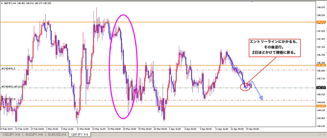
Task: Click the 147.820 price scale label
Action: click(x=320, y=31)
